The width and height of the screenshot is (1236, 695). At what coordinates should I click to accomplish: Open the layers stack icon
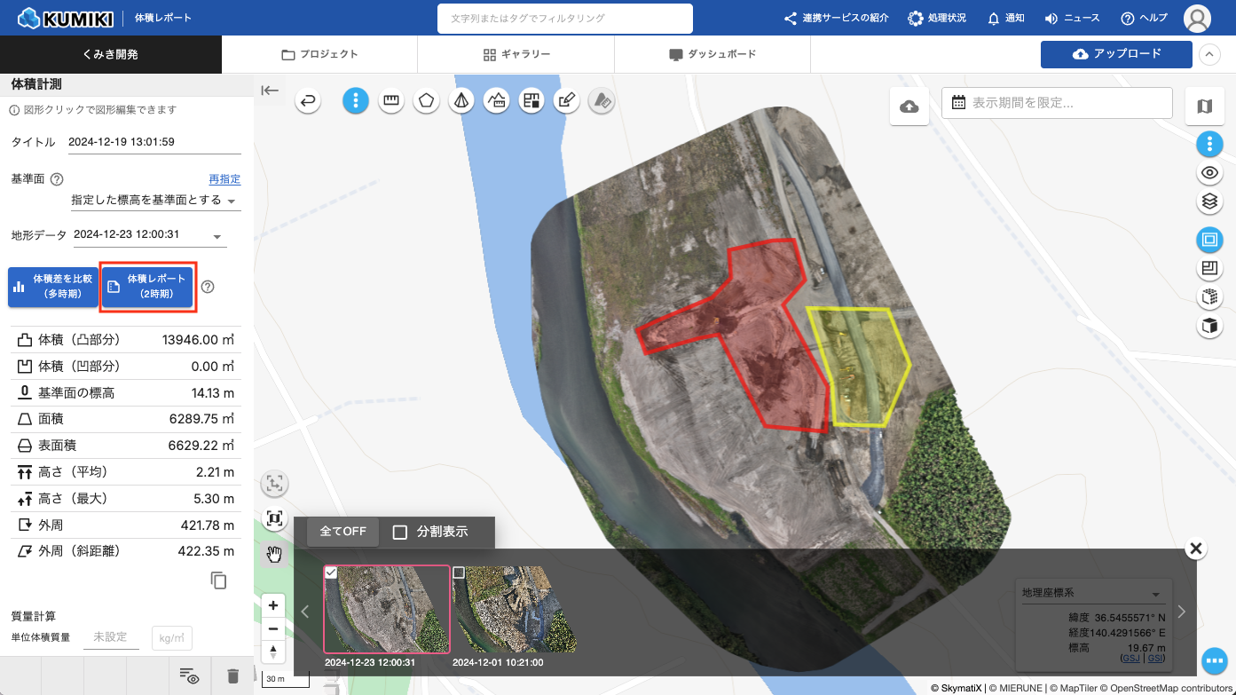(1208, 202)
